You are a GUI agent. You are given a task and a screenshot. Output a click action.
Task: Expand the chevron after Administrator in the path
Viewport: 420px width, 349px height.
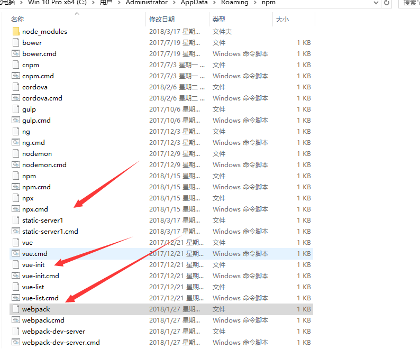point(174,3)
